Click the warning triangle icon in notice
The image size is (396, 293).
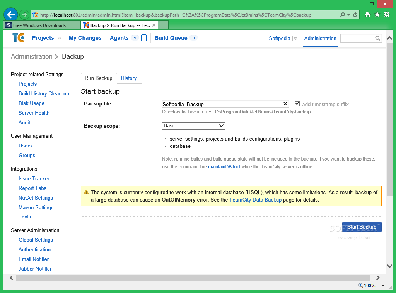(86, 192)
